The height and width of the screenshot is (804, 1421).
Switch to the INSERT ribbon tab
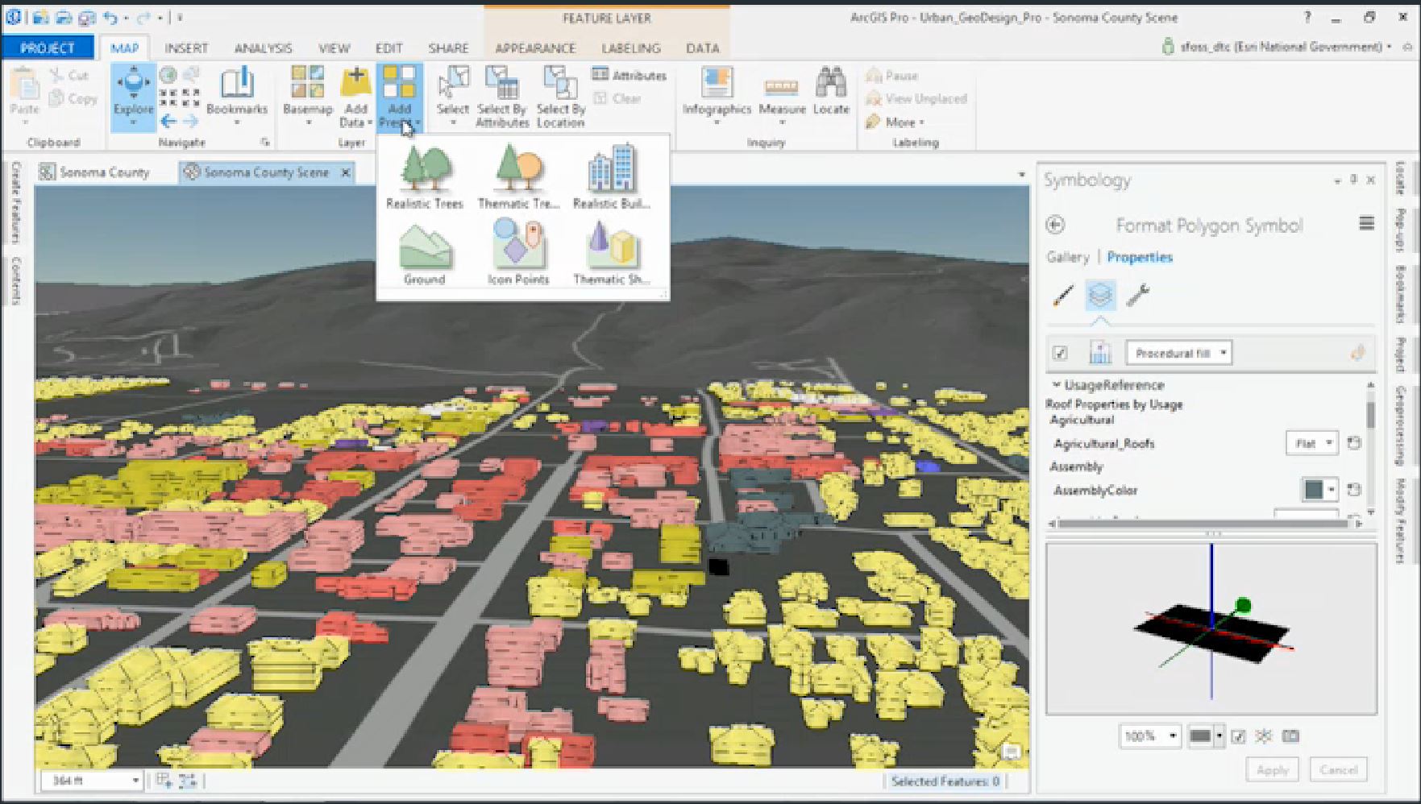click(x=186, y=48)
